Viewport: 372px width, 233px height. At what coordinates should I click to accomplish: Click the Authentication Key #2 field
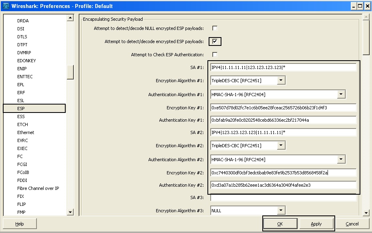click(283, 185)
